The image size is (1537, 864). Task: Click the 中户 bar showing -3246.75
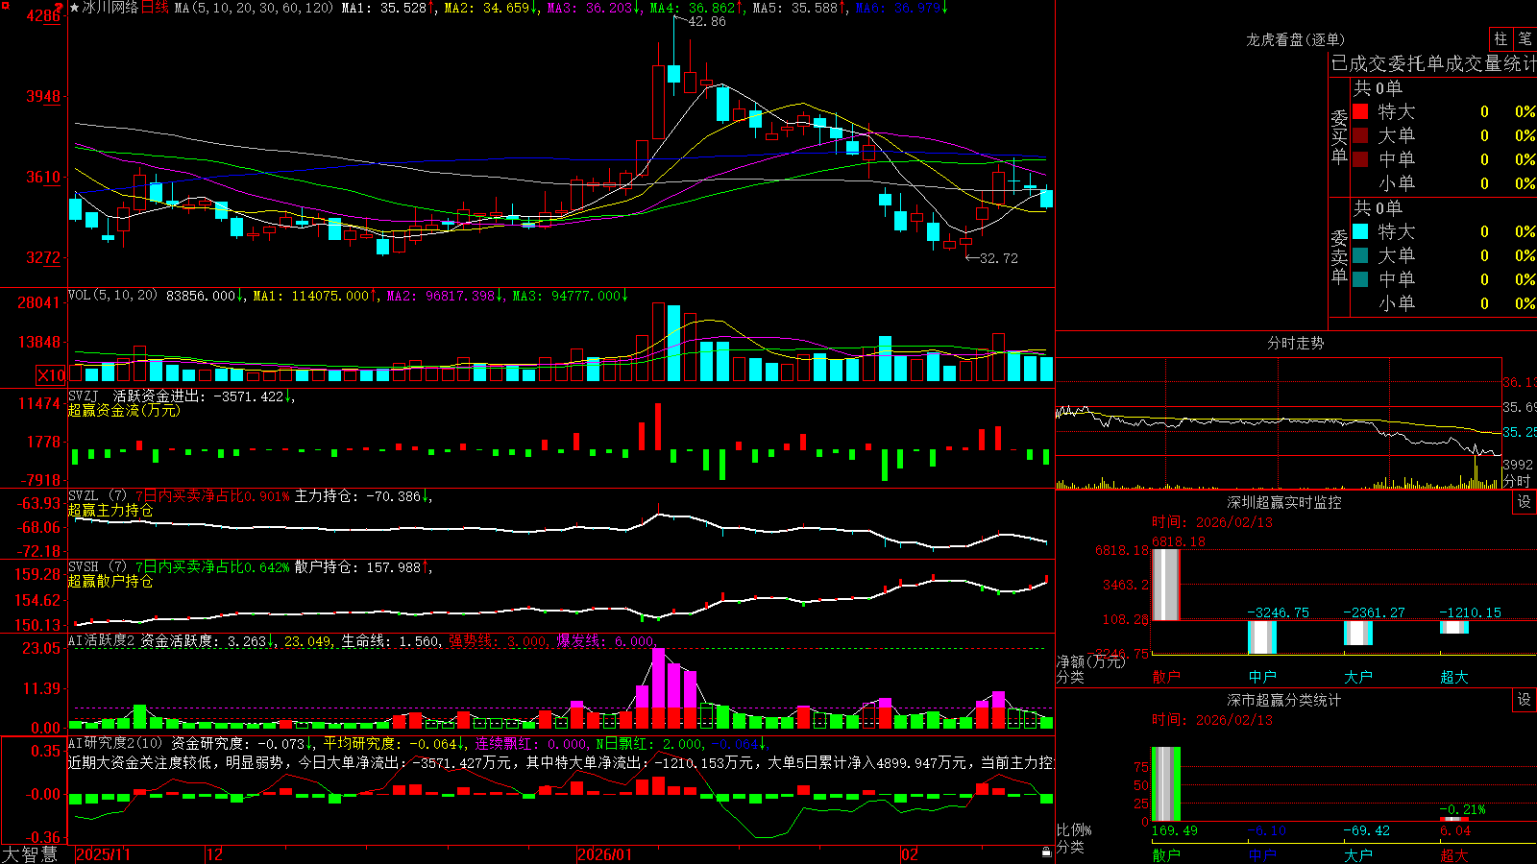1261,637
